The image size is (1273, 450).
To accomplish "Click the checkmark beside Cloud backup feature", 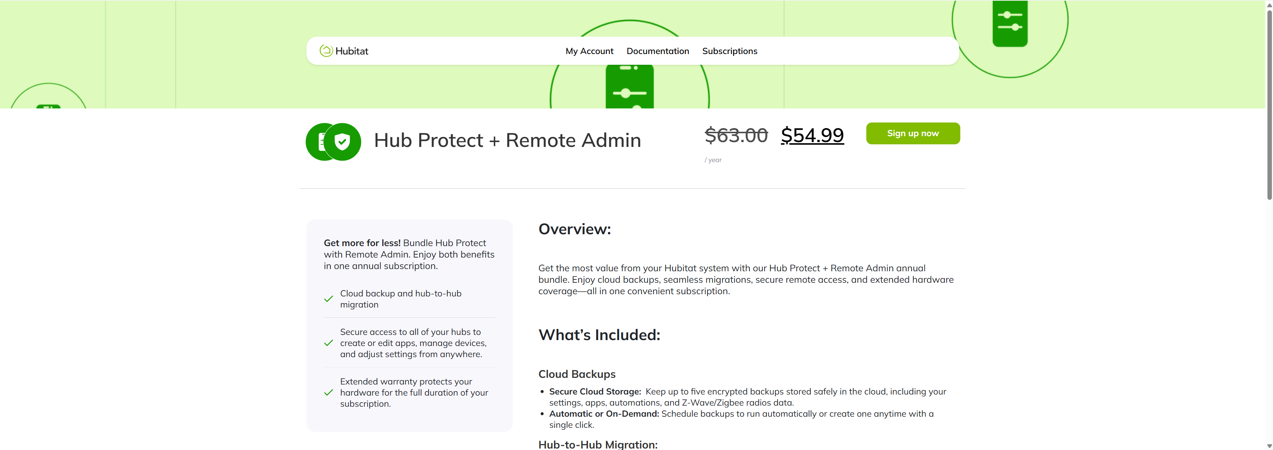I will tap(329, 299).
